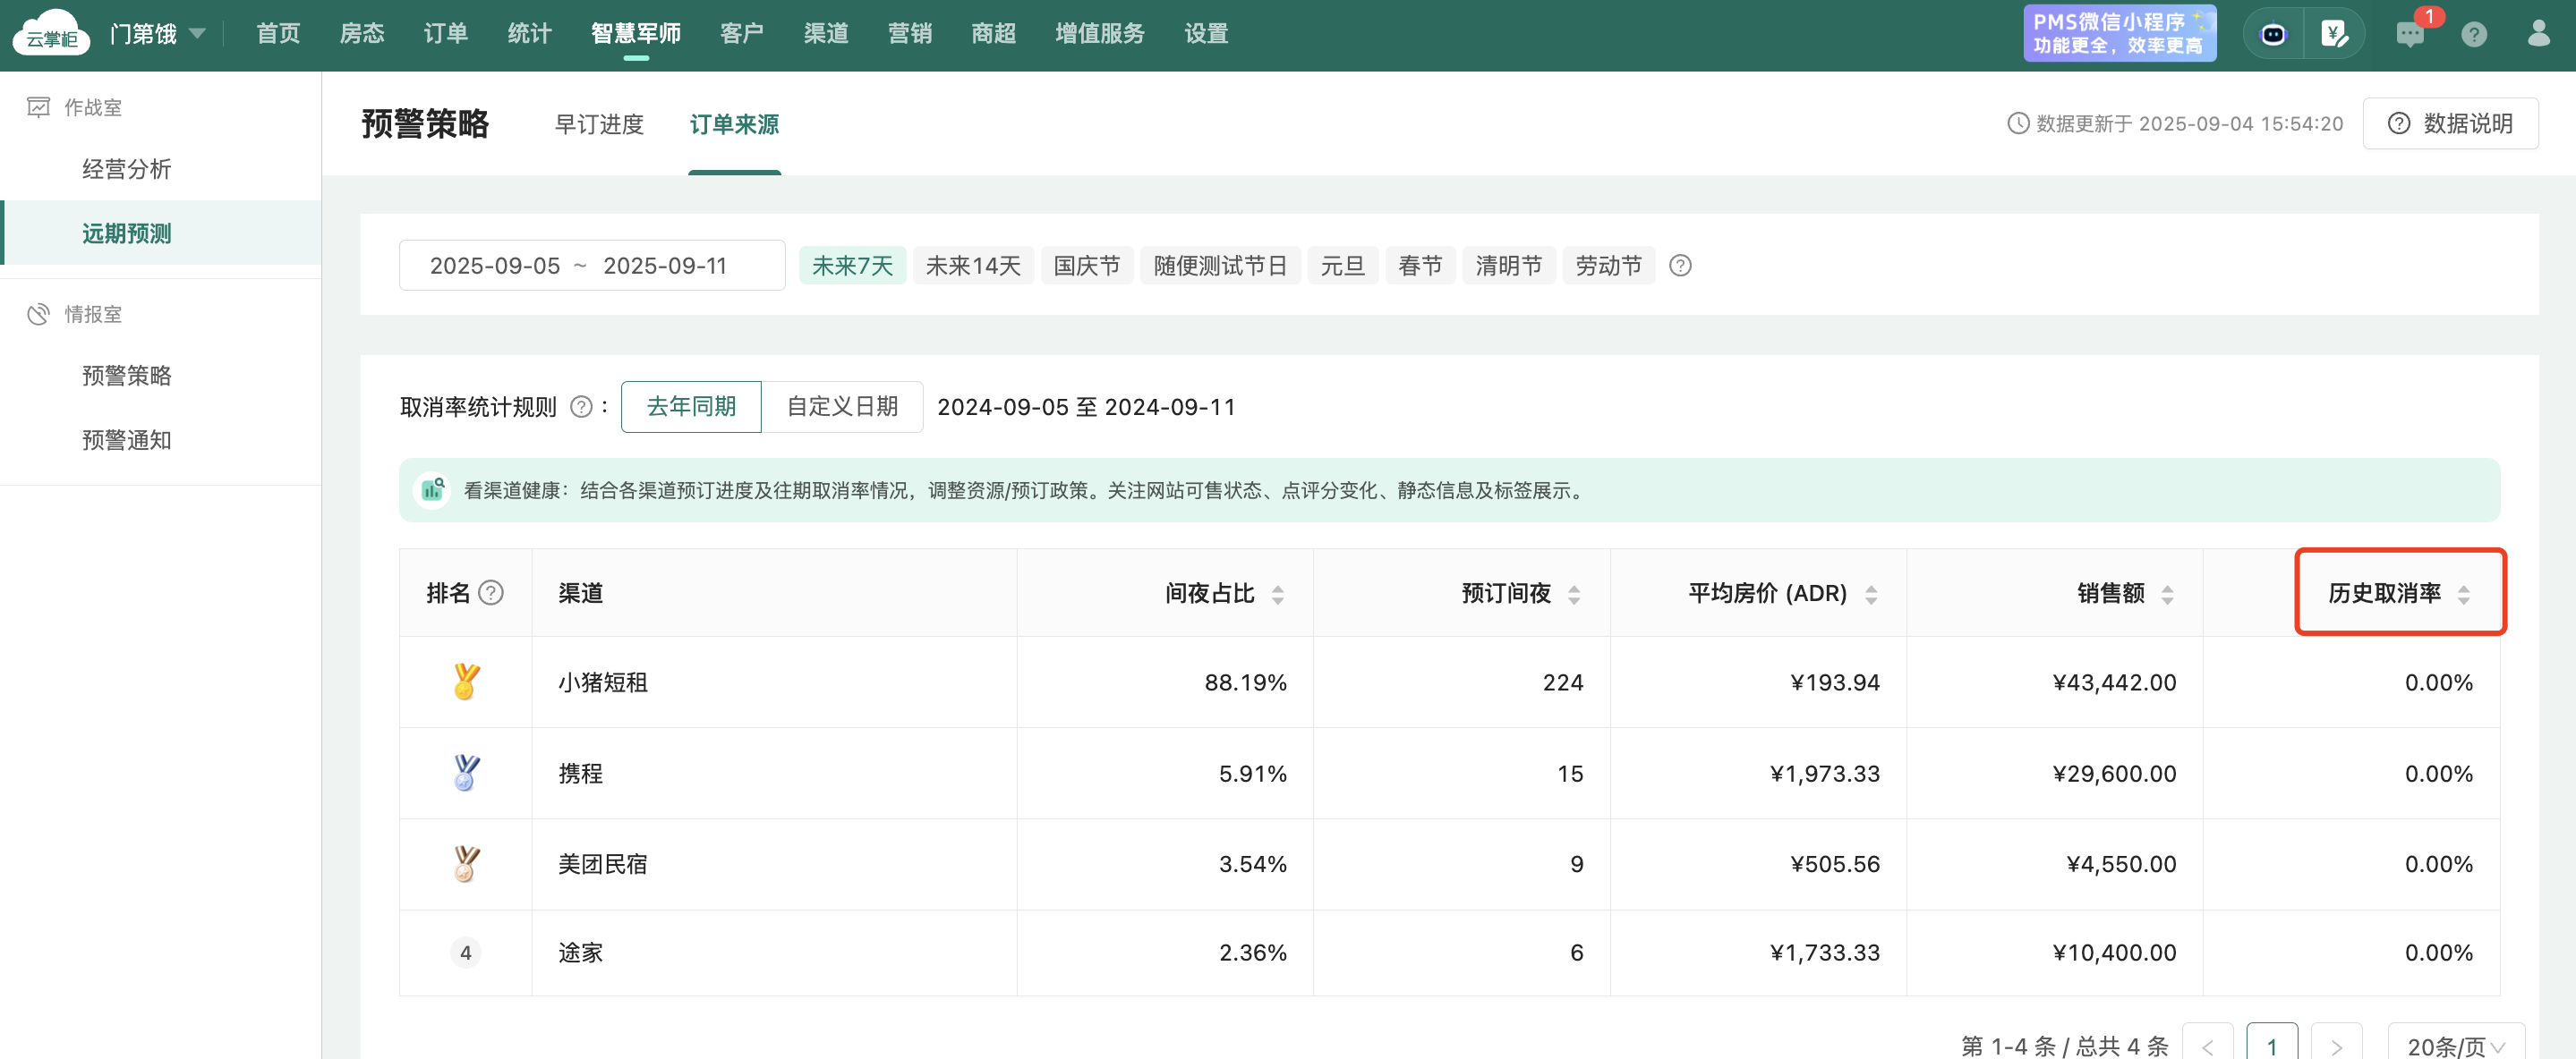Click the gold medal for 小猪短租
The height and width of the screenshot is (1059, 2576).
[x=466, y=682]
